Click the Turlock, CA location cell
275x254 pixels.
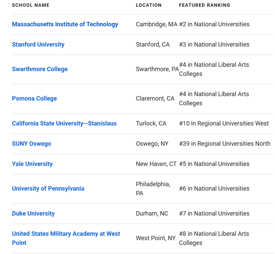pos(151,123)
